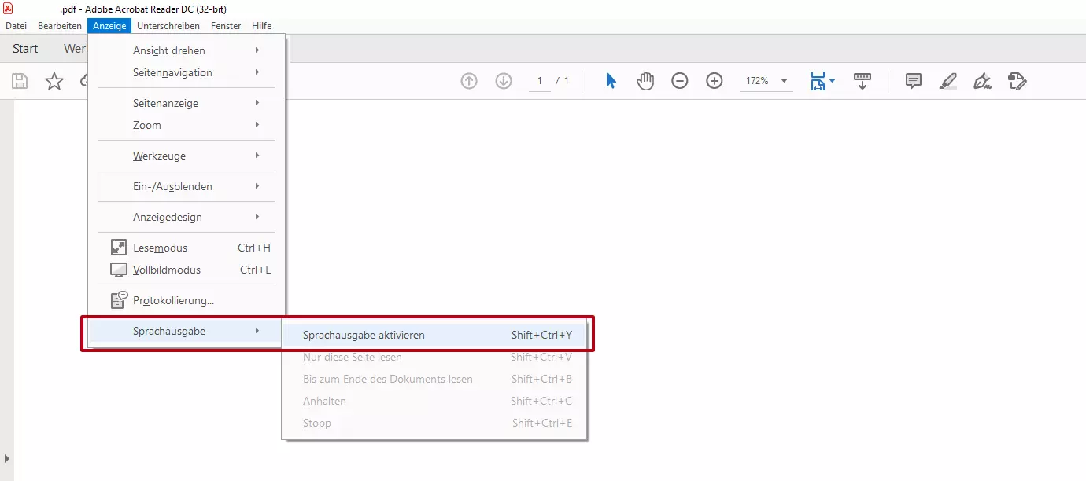Select Vollbildmodus menu entry

187,270
